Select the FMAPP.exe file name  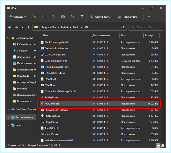coord(51,85)
